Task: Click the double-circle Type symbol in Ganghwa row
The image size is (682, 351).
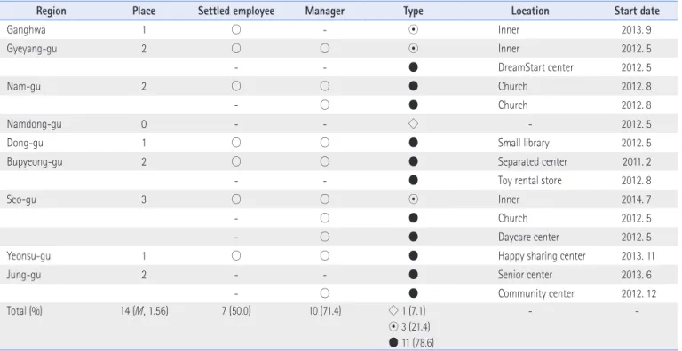Action: pyautogui.click(x=413, y=29)
